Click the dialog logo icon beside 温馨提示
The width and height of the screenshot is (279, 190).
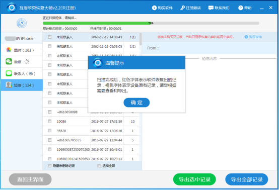coord(98,63)
